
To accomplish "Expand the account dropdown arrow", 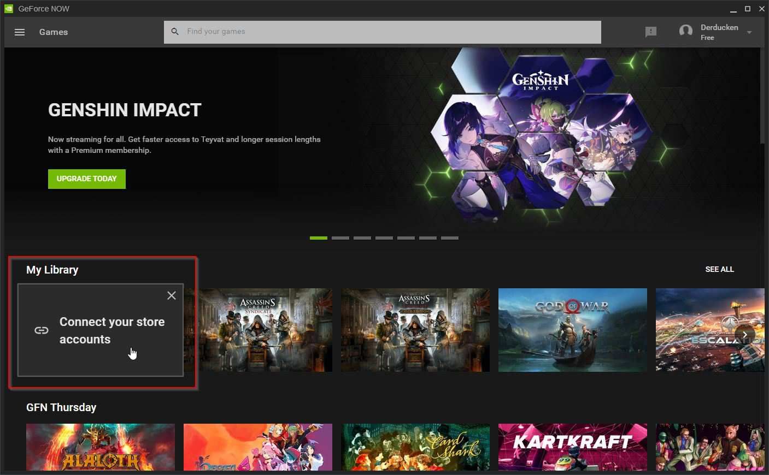I will (749, 32).
